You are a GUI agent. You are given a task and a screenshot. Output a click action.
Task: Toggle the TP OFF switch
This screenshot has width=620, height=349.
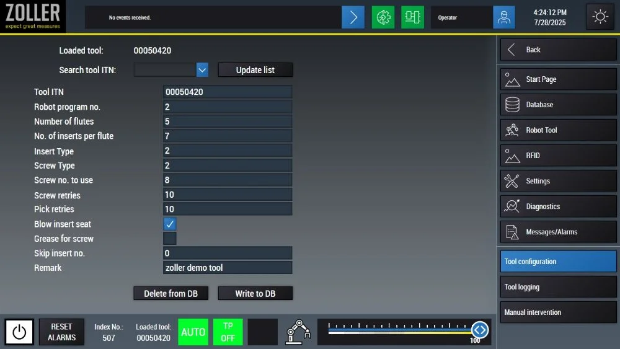tap(228, 332)
